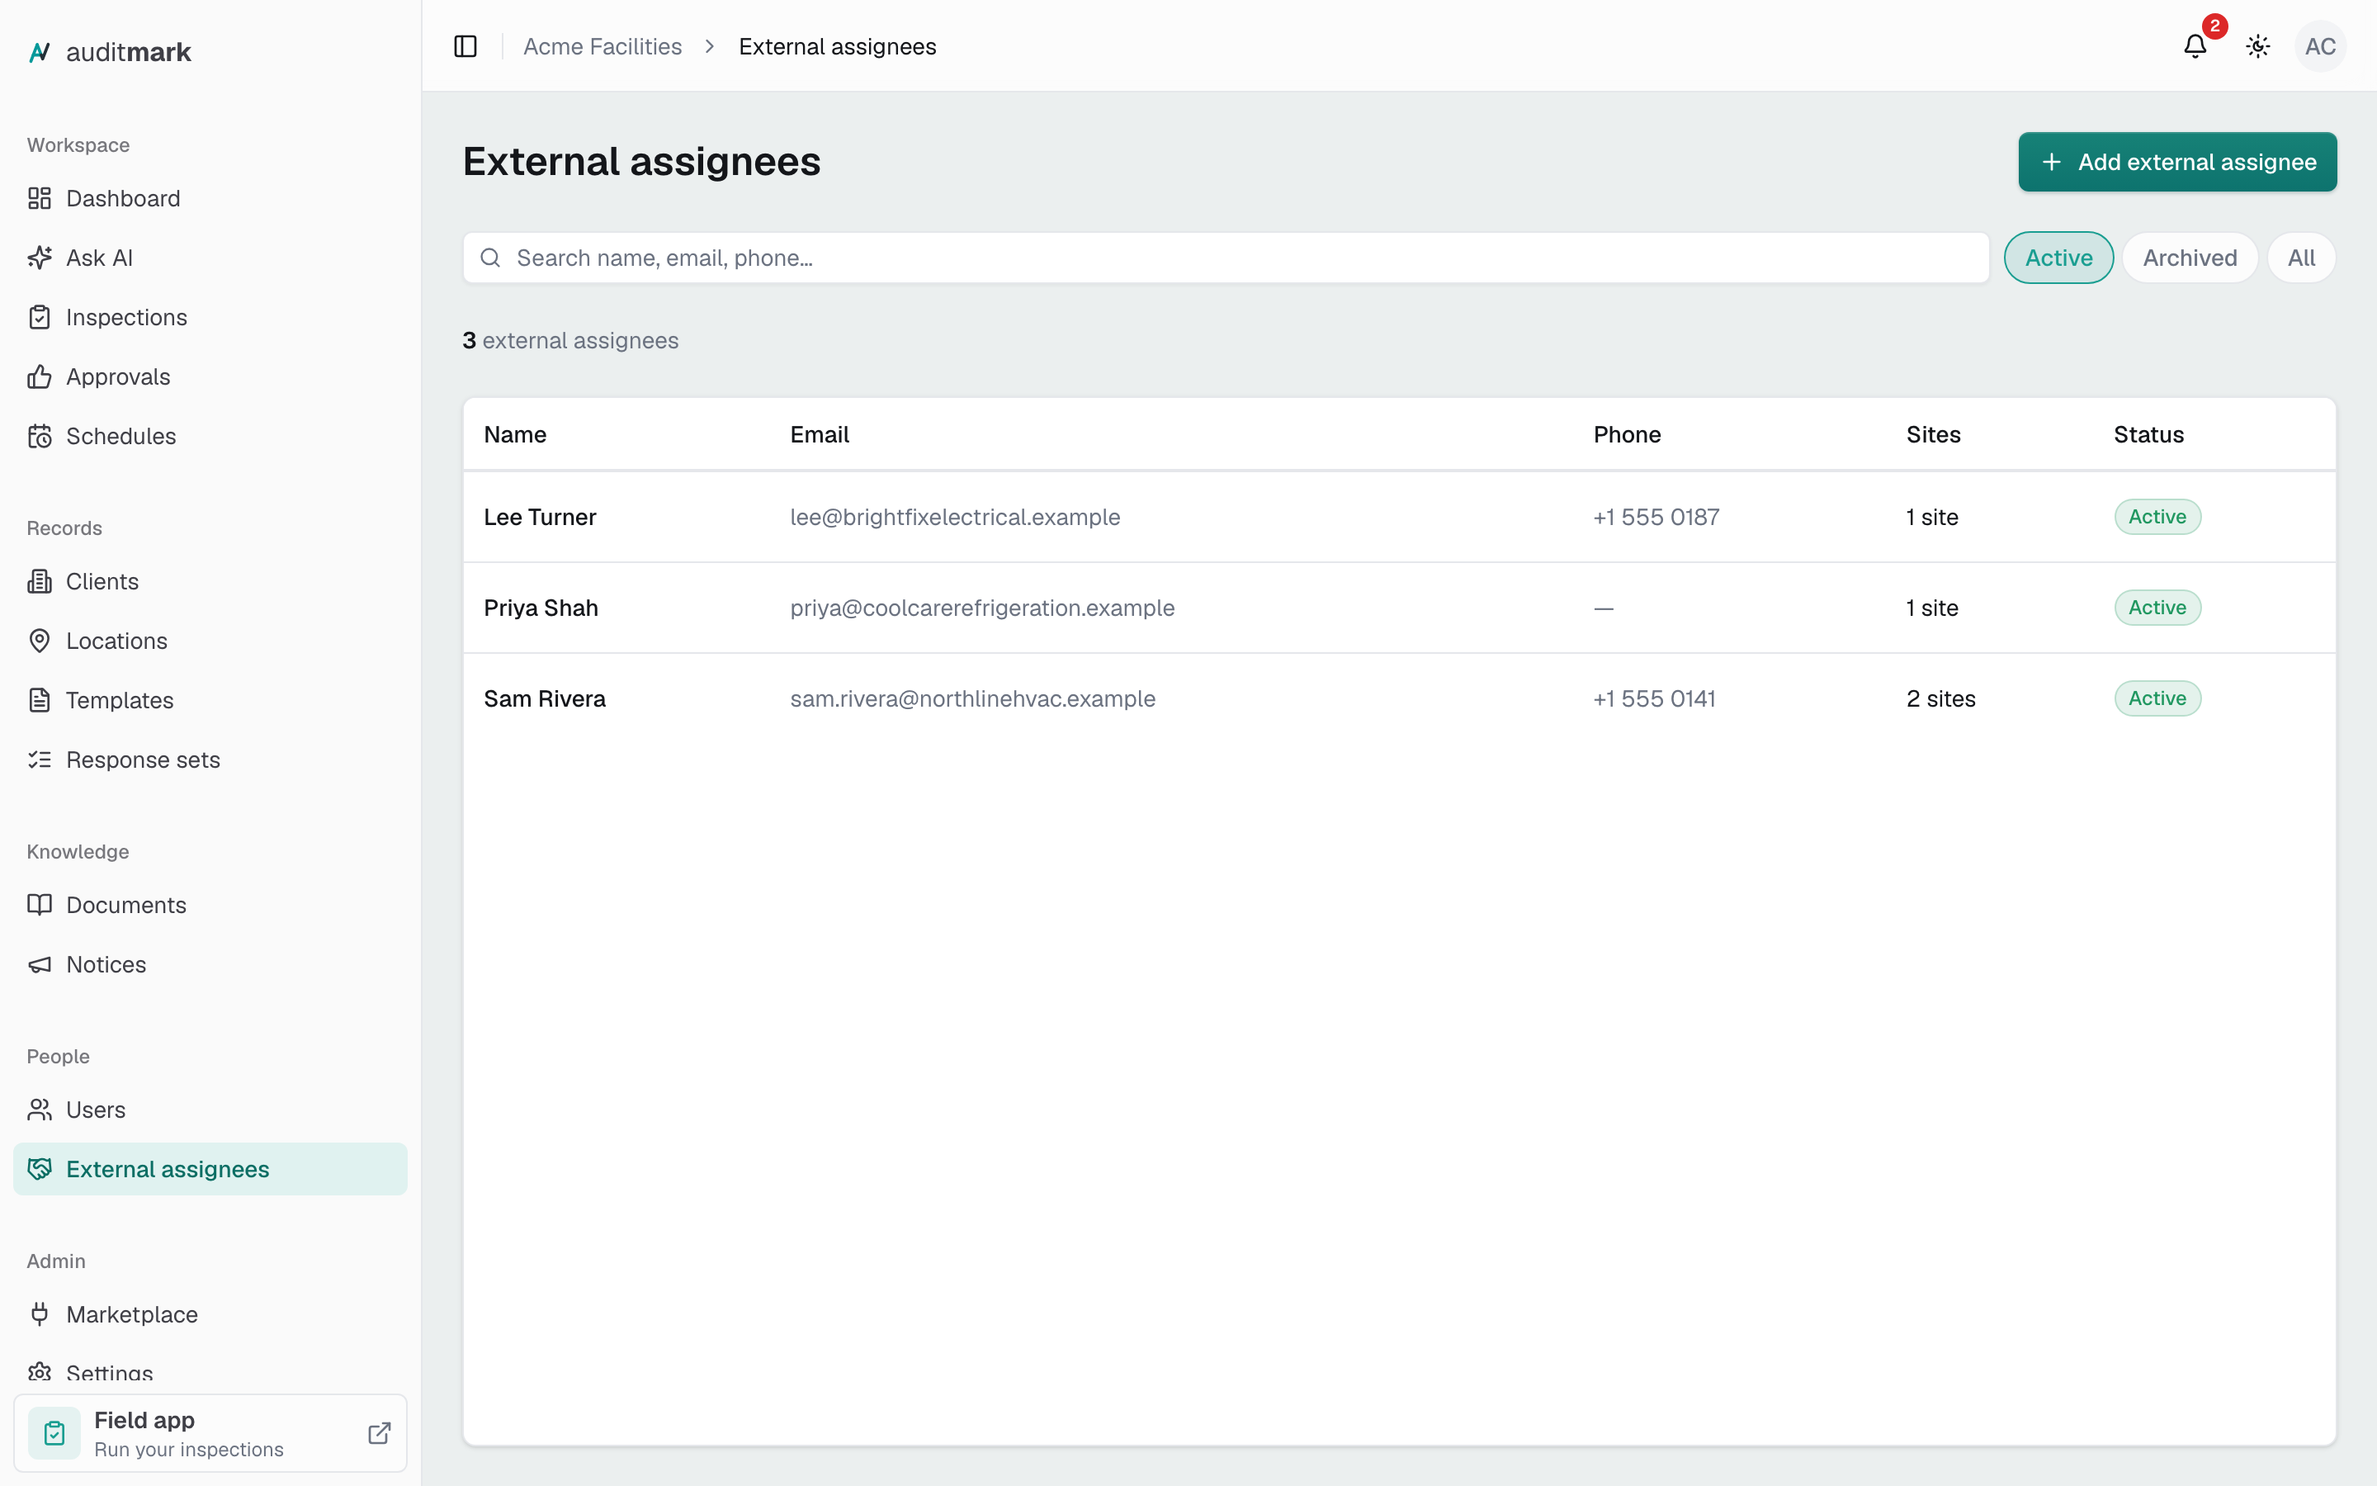
Task: Open the AC user avatar menu
Action: coord(2320,46)
